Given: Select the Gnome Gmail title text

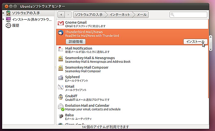Looking at the screenshot, I should click(x=76, y=22).
